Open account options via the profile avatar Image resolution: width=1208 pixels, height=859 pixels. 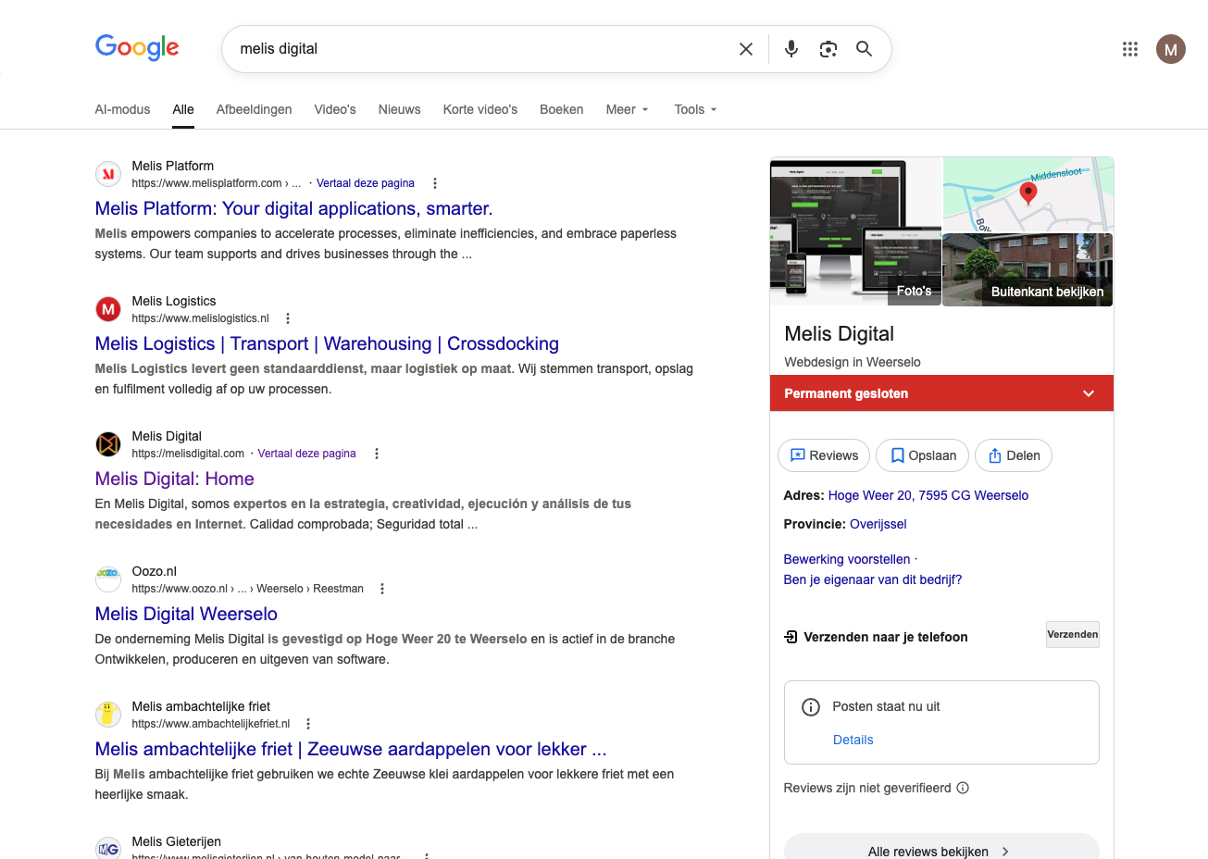tap(1170, 48)
